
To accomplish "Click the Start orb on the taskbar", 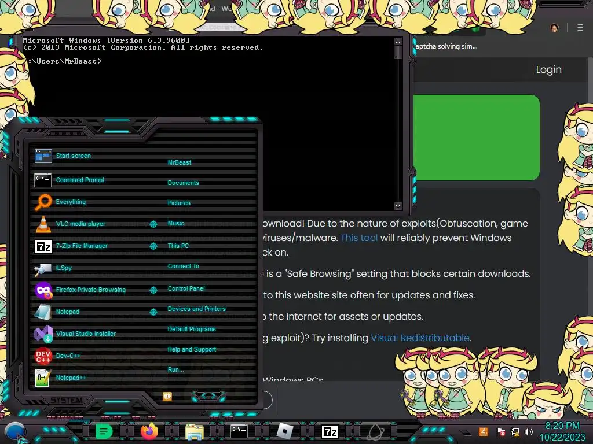I will point(15,431).
